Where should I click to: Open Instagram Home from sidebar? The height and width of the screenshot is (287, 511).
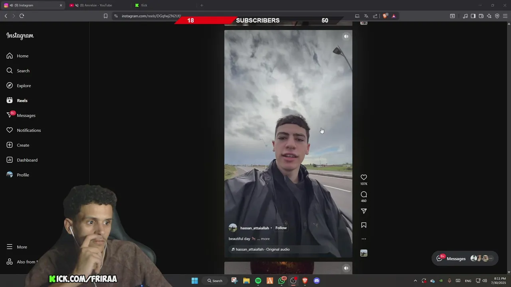coord(18,56)
